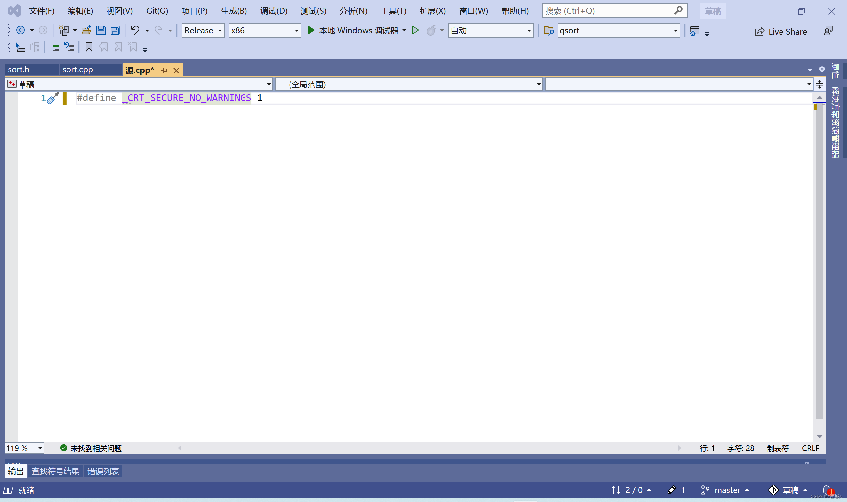Open the 自动 dropdown
847x502 pixels.
491,30
